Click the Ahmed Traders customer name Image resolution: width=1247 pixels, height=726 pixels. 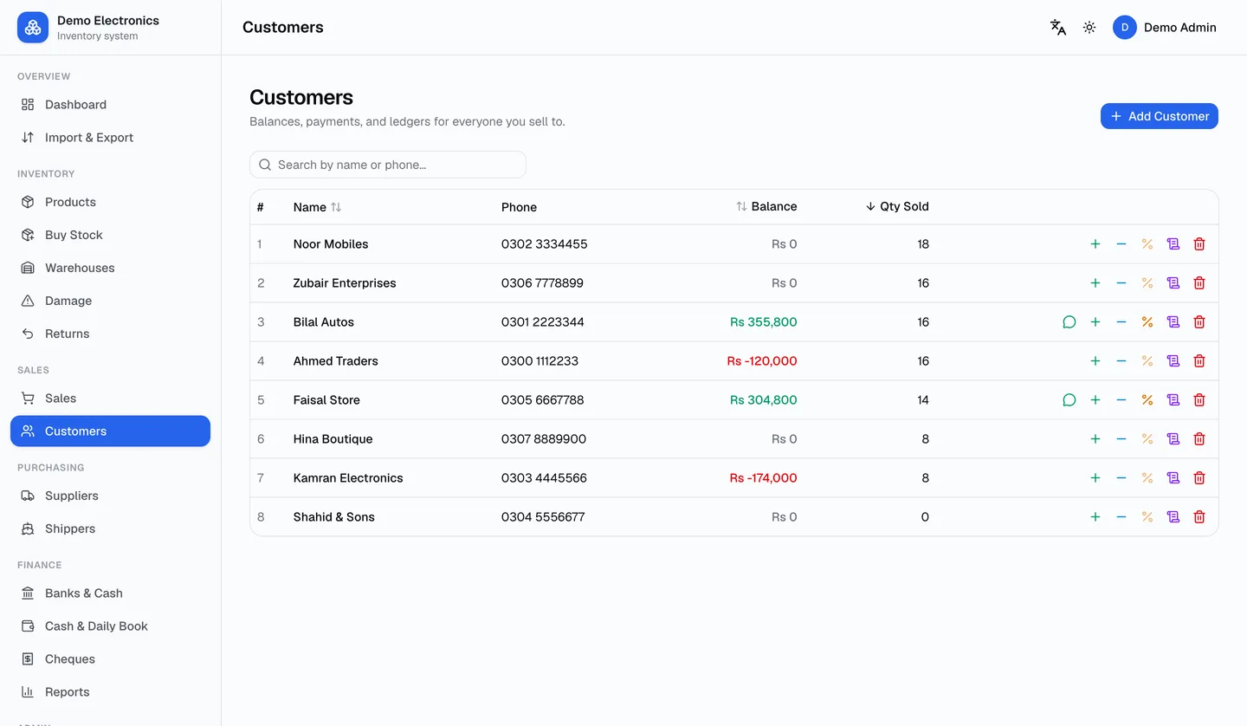(336, 361)
